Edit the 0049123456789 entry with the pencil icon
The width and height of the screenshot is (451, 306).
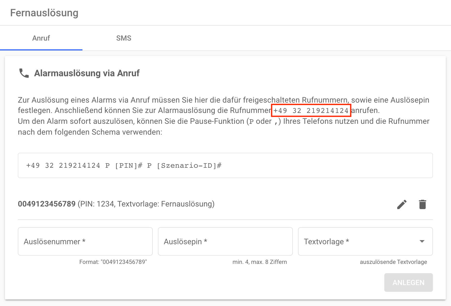click(x=402, y=204)
